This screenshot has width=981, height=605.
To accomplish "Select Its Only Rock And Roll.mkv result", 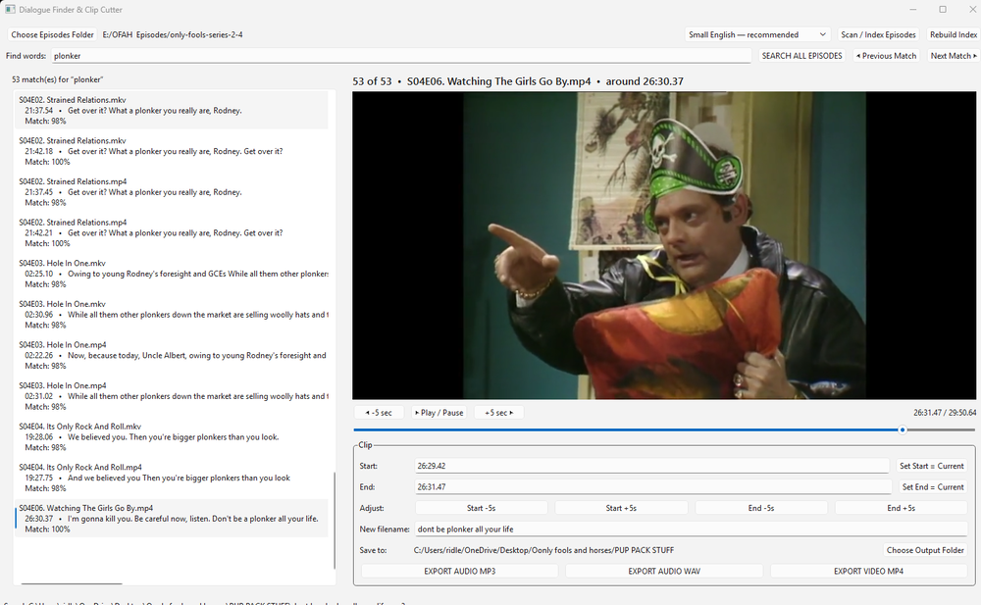I will [172, 436].
